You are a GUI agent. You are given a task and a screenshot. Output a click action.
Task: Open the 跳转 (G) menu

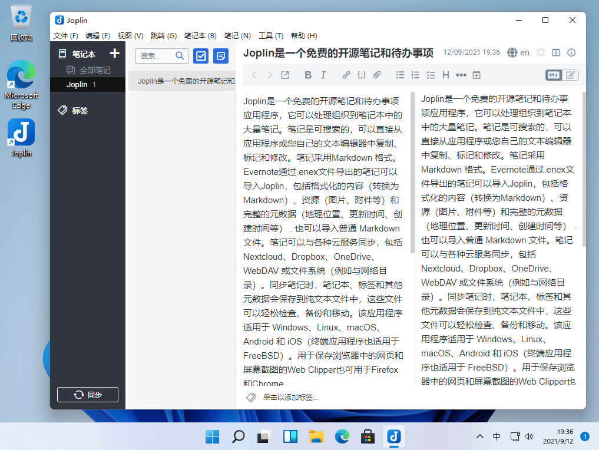(164, 35)
